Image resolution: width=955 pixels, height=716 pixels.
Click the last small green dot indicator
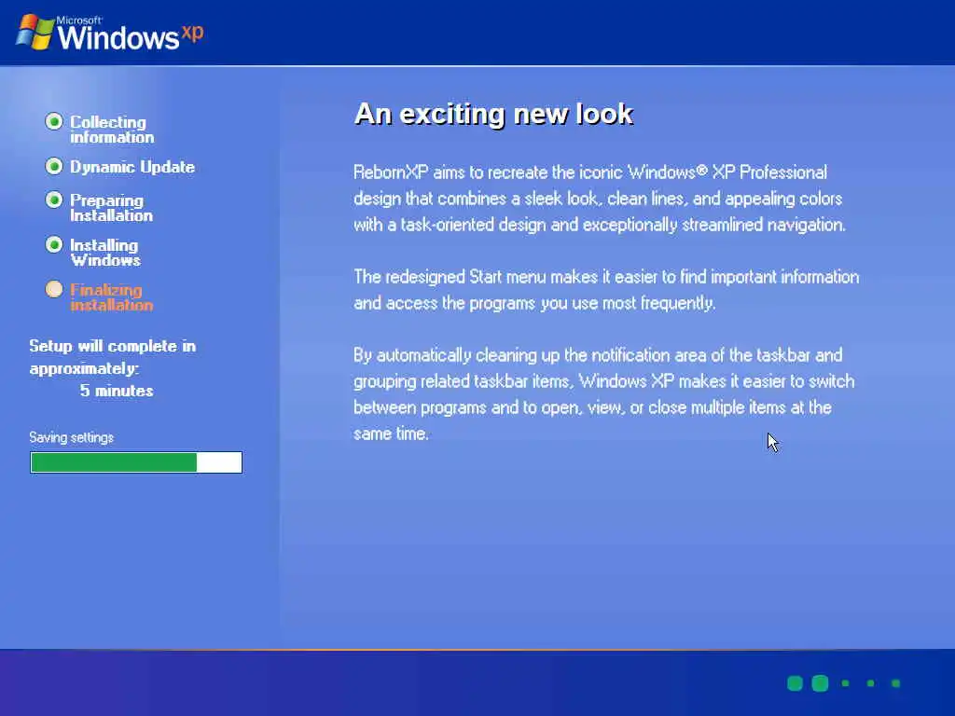(896, 683)
